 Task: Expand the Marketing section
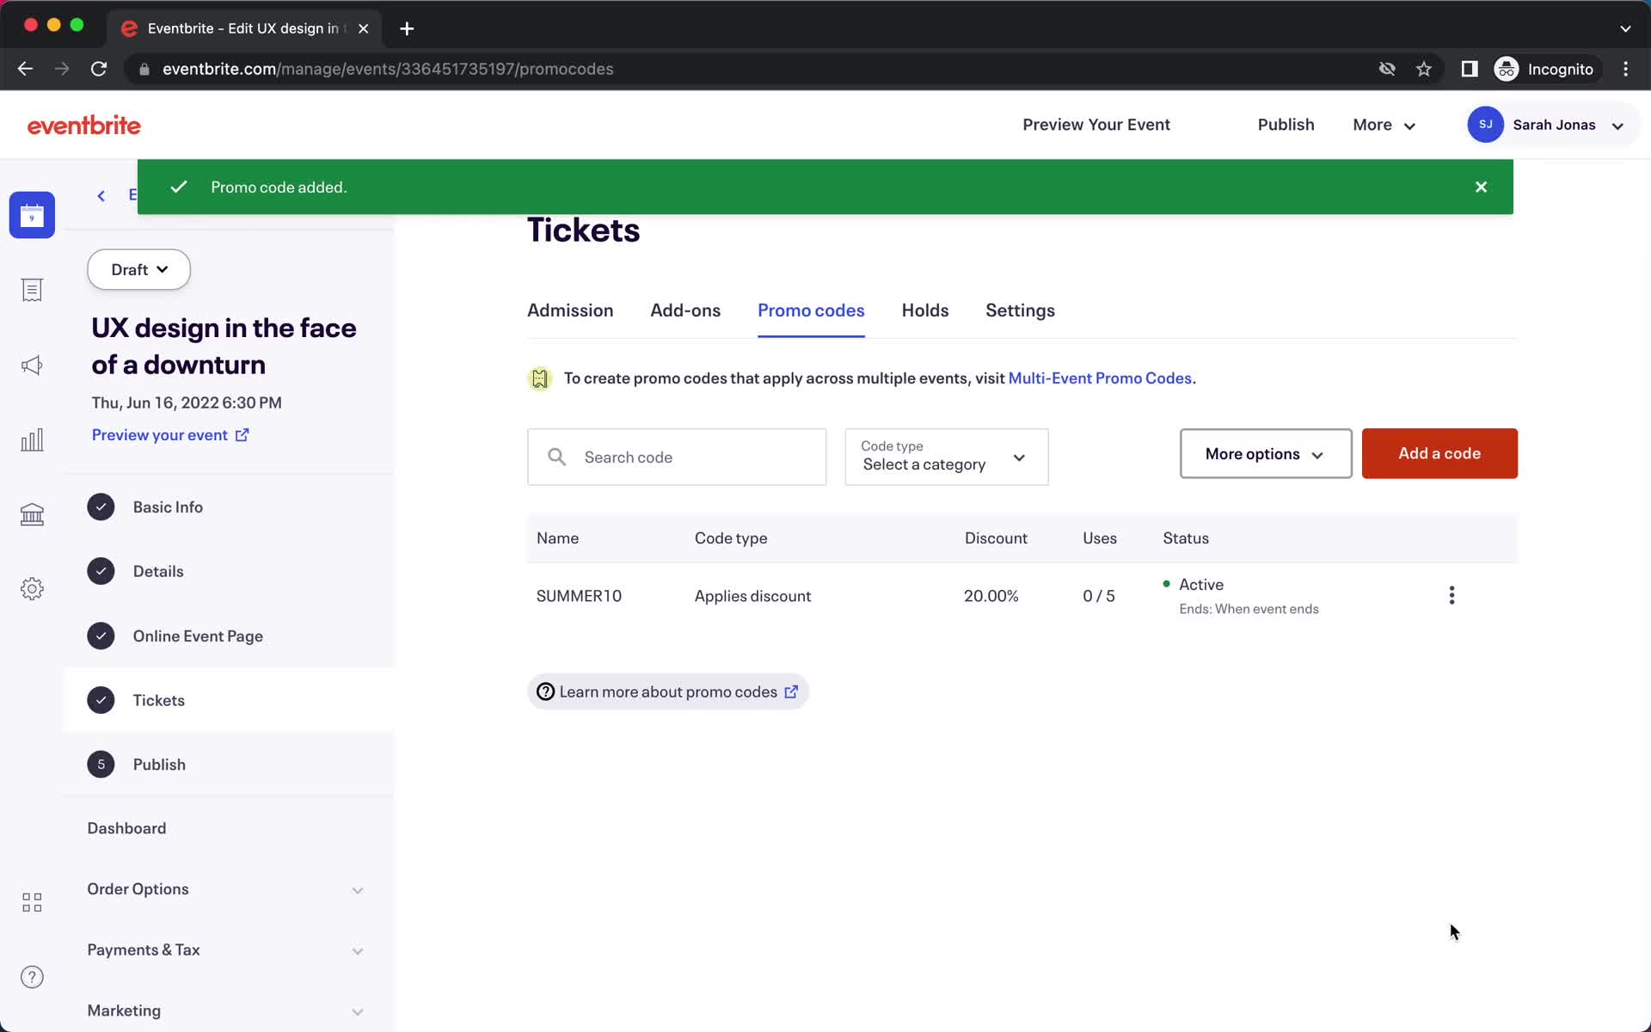coord(357,1010)
